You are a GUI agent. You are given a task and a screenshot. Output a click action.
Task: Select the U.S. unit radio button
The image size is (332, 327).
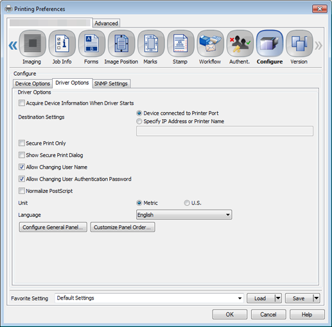(x=187, y=203)
